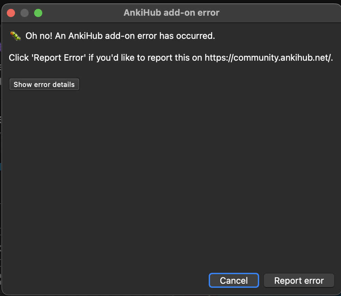
Task: Expand the Show error details section
Action: [44, 85]
